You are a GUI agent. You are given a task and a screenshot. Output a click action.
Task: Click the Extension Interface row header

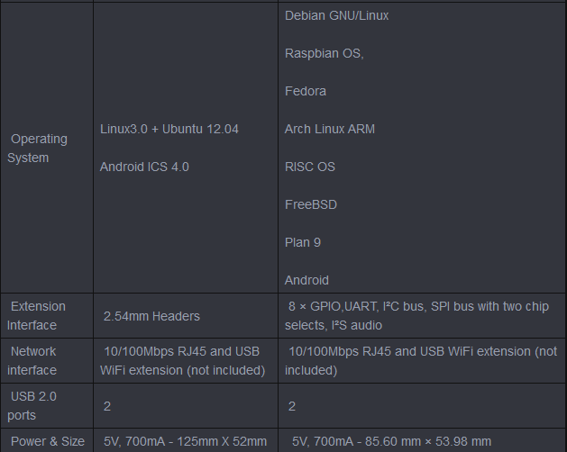click(37, 316)
